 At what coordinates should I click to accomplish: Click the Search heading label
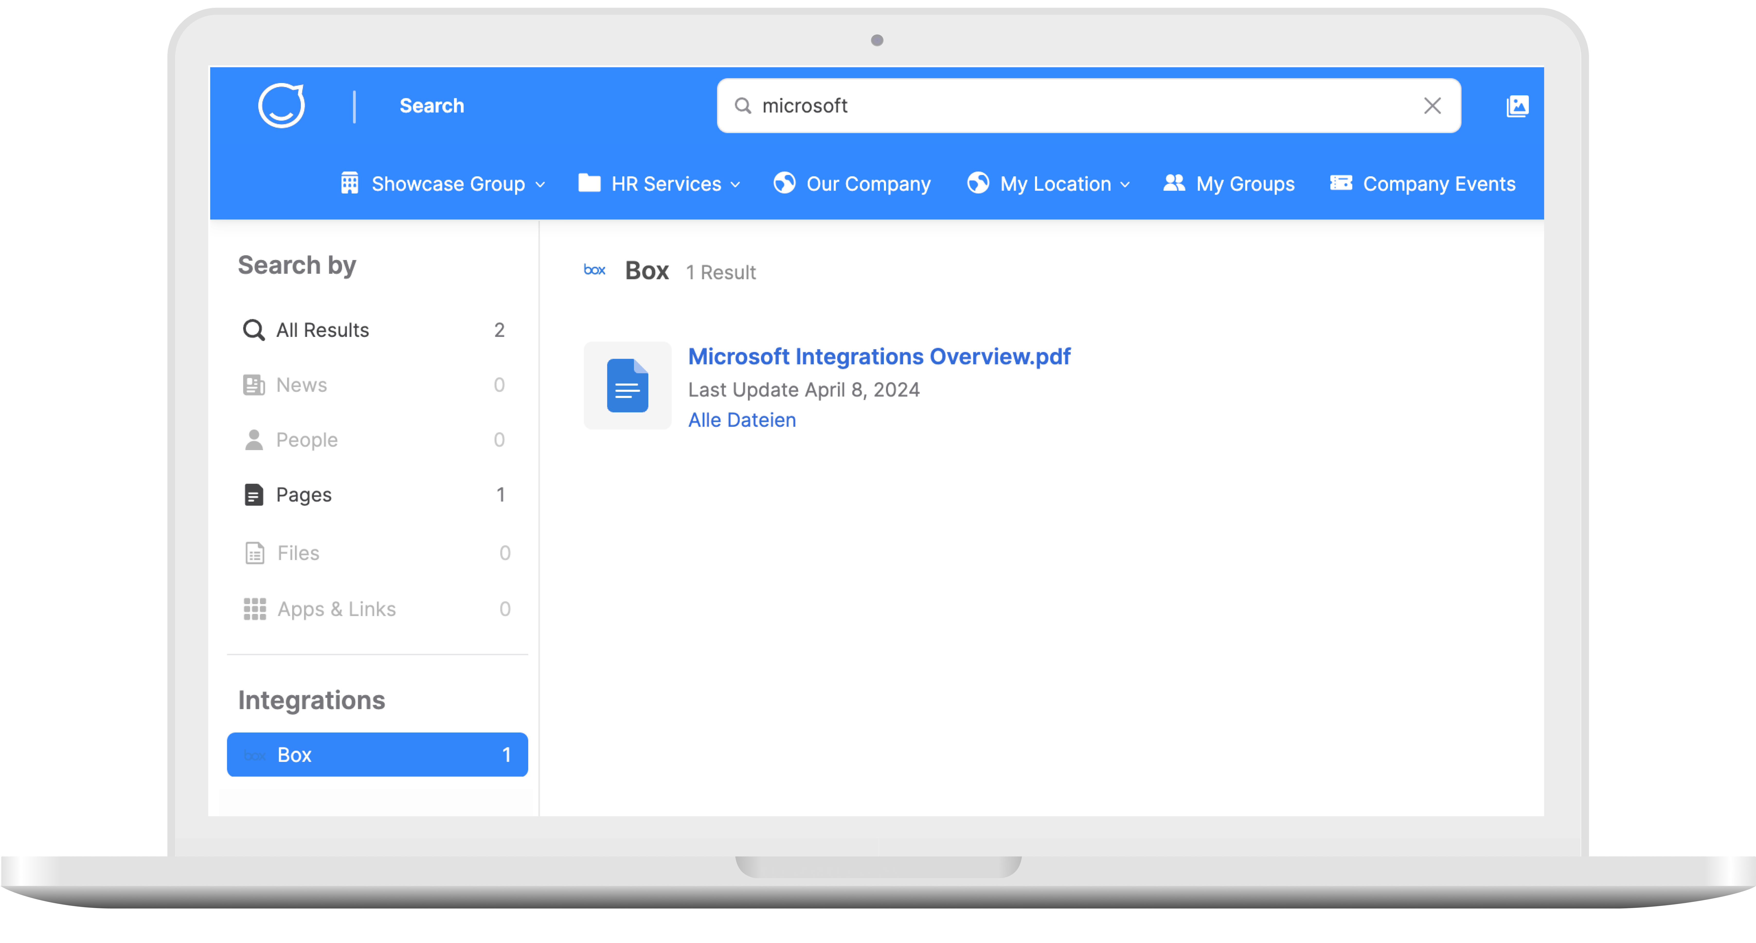(432, 106)
